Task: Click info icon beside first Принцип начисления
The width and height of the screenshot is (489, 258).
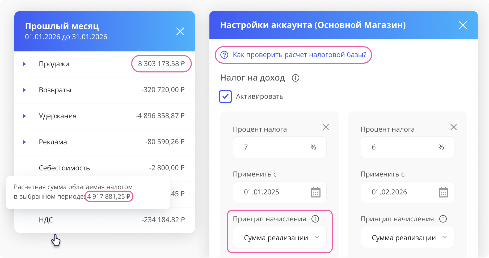Action: (x=315, y=219)
